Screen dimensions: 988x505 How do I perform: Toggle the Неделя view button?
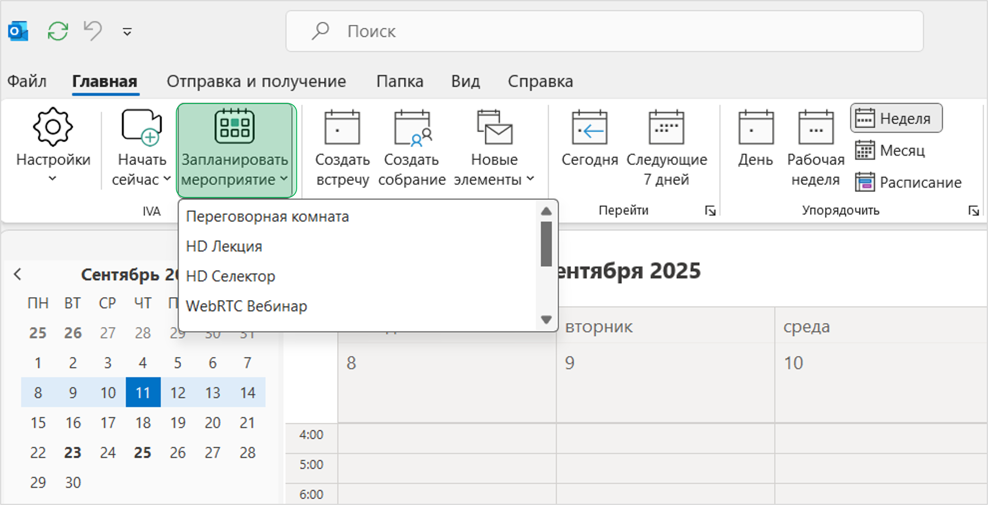tap(896, 118)
